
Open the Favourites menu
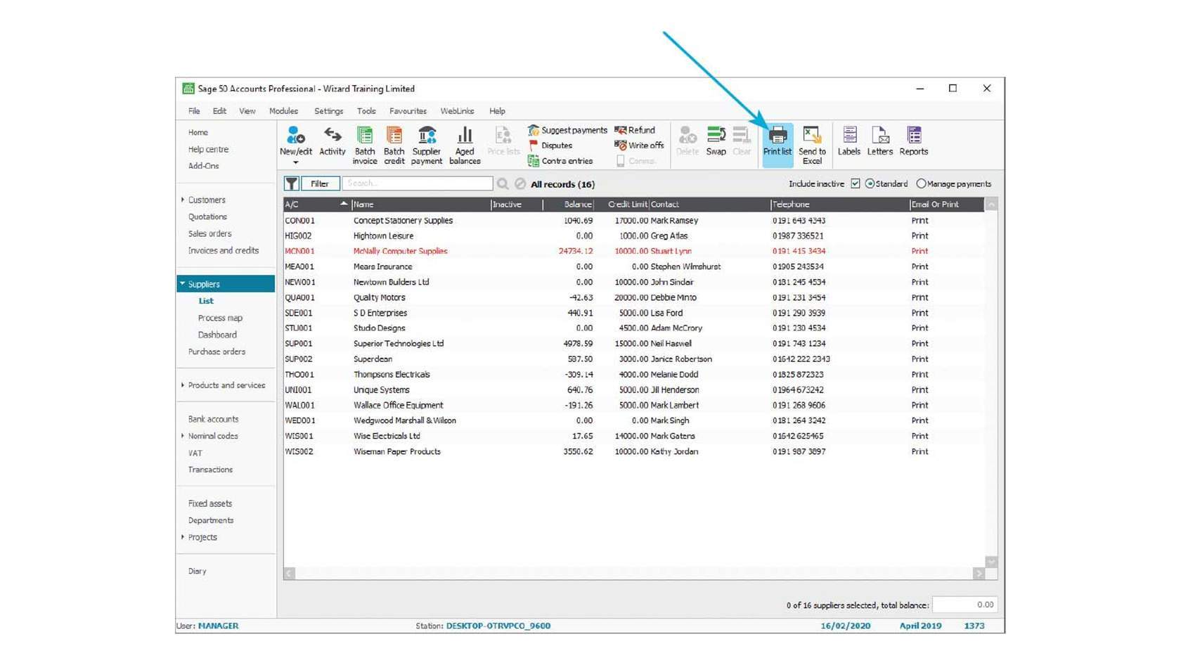click(x=408, y=111)
